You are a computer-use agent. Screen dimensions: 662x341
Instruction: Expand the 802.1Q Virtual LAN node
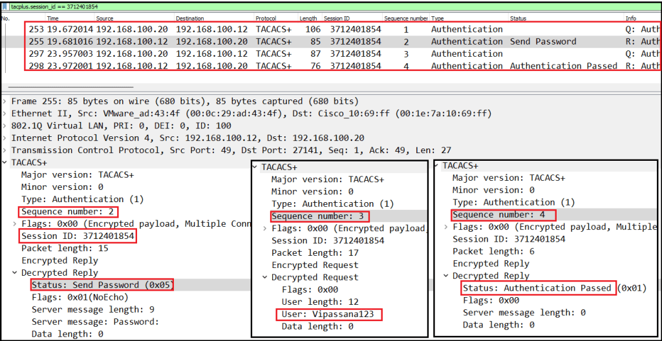pyautogui.click(x=5, y=126)
